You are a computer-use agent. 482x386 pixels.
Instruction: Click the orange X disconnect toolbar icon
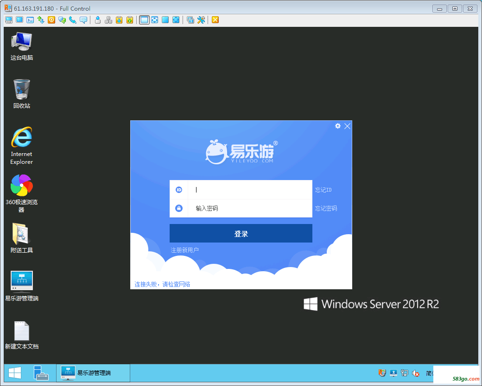coord(215,20)
